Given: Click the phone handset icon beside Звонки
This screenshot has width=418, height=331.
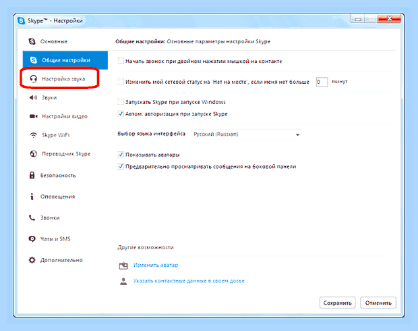Looking at the screenshot, I should click(x=32, y=218).
